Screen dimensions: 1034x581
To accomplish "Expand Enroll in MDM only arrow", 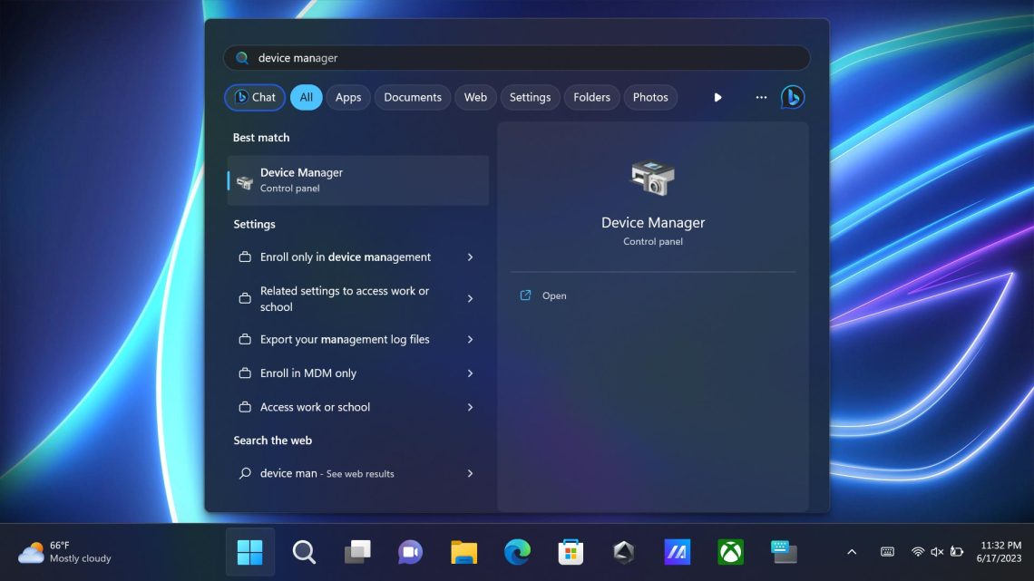I will coord(470,373).
